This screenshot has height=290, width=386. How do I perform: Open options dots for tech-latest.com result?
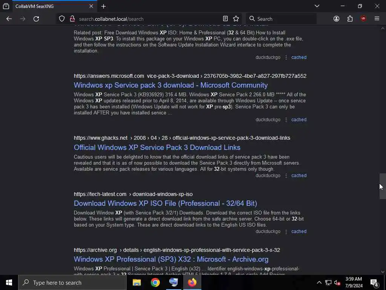(x=286, y=231)
